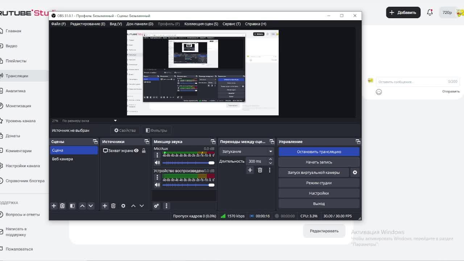Increase transition duration with up arrow

point(270,159)
